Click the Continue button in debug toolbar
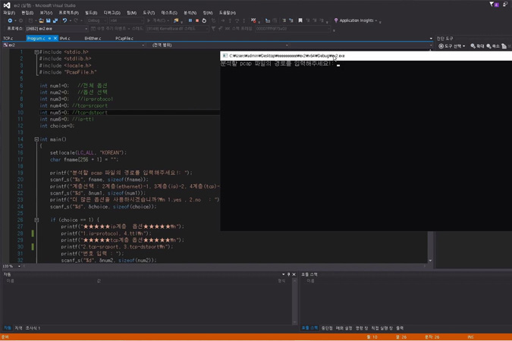Image resolution: width=512 pixels, height=341 pixels. 158,20
